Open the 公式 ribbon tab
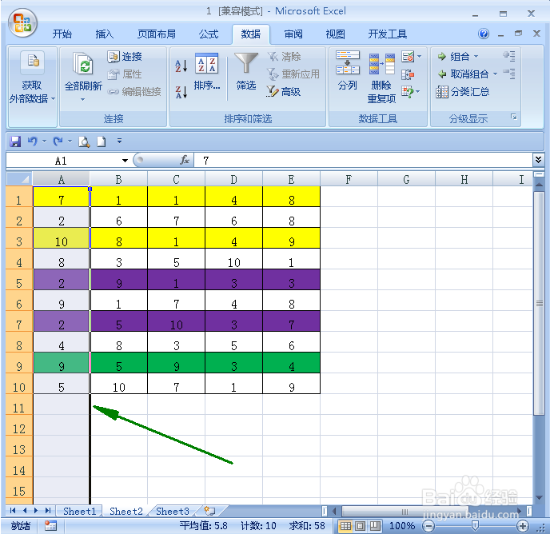Image resolution: width=550 pixels, height=534 pixels. 209,34
